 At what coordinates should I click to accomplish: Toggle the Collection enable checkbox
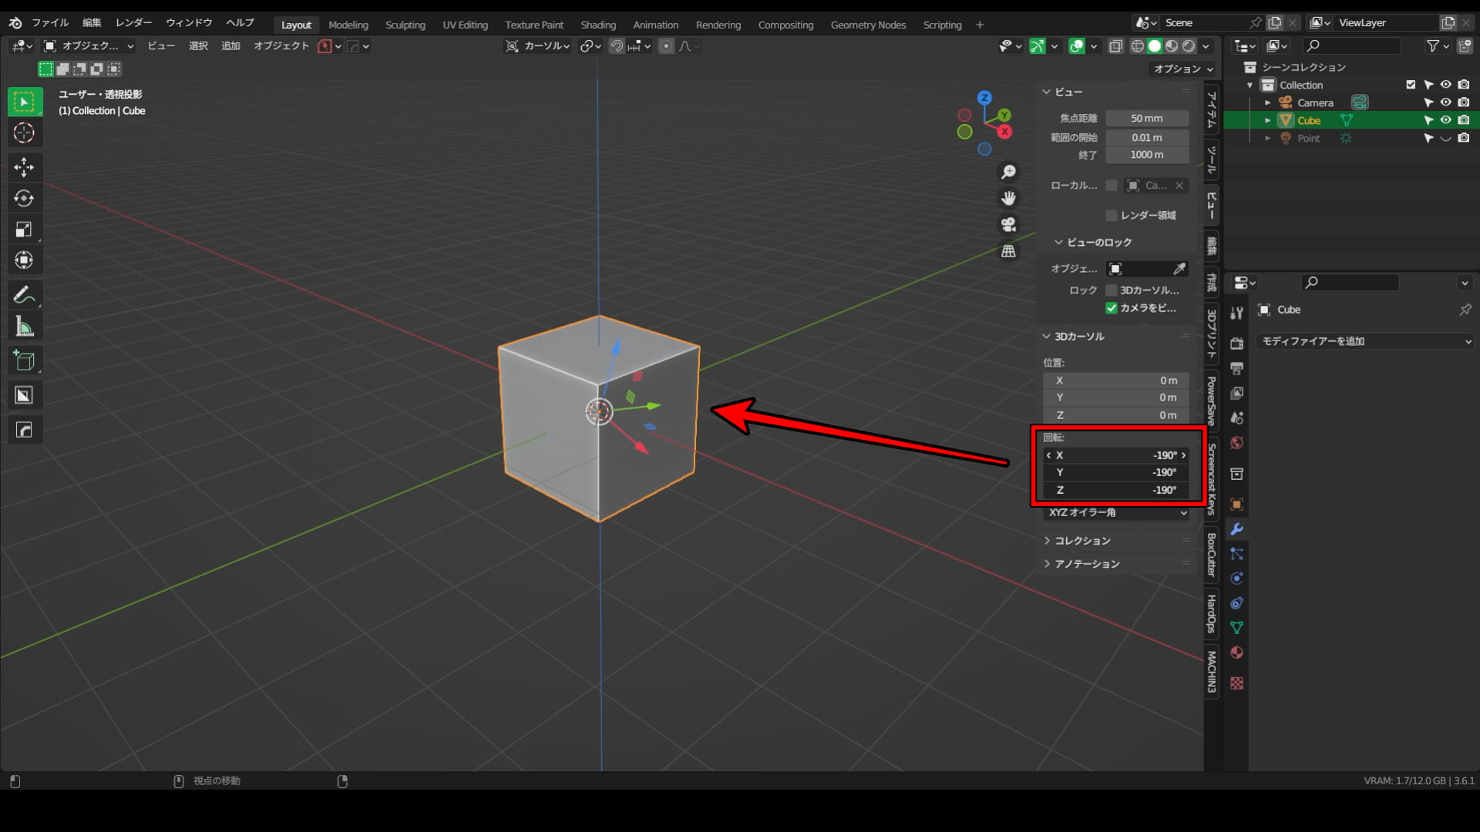coord(1411,85)
